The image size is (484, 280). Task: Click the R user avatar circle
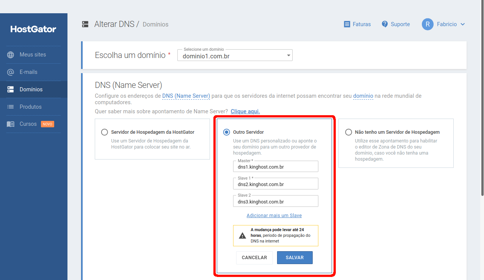(x=428, y=24)
